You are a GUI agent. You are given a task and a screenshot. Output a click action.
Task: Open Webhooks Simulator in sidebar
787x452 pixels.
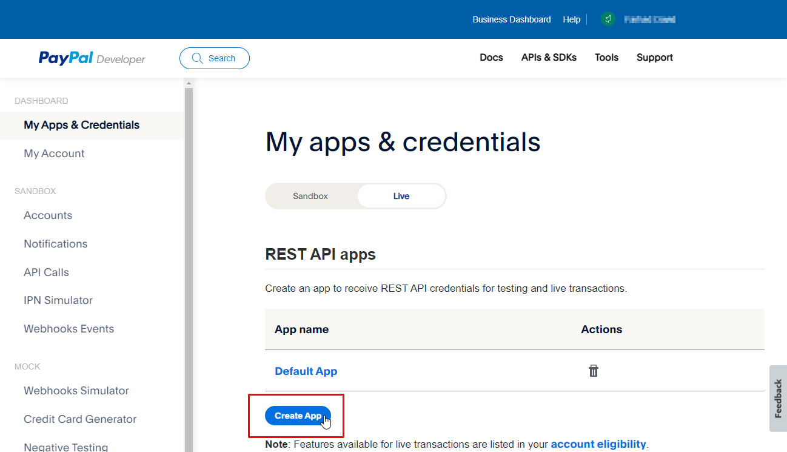tap(76, 391)
